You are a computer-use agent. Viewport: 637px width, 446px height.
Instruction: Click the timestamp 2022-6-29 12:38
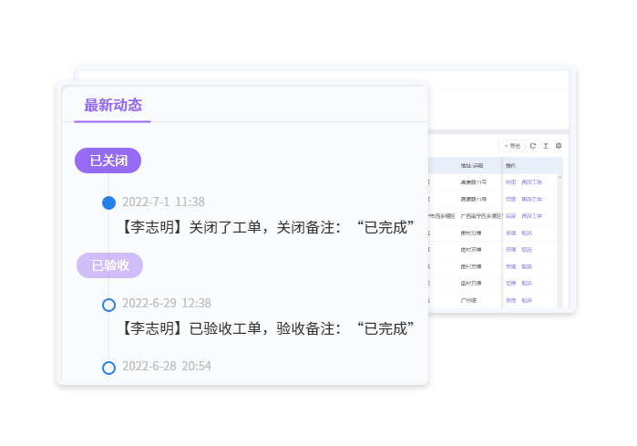(167, 303)
